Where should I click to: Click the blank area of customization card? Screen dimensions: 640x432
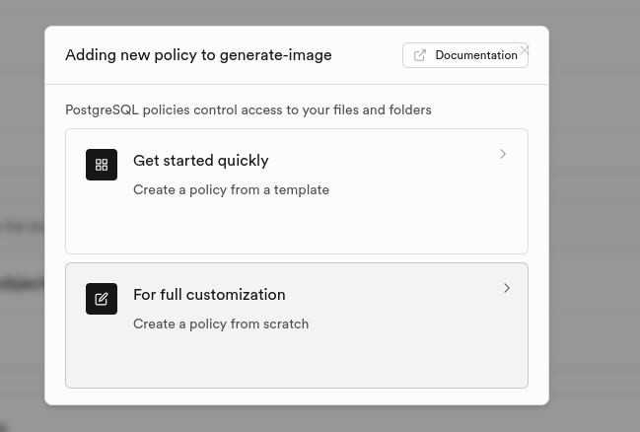296,360
